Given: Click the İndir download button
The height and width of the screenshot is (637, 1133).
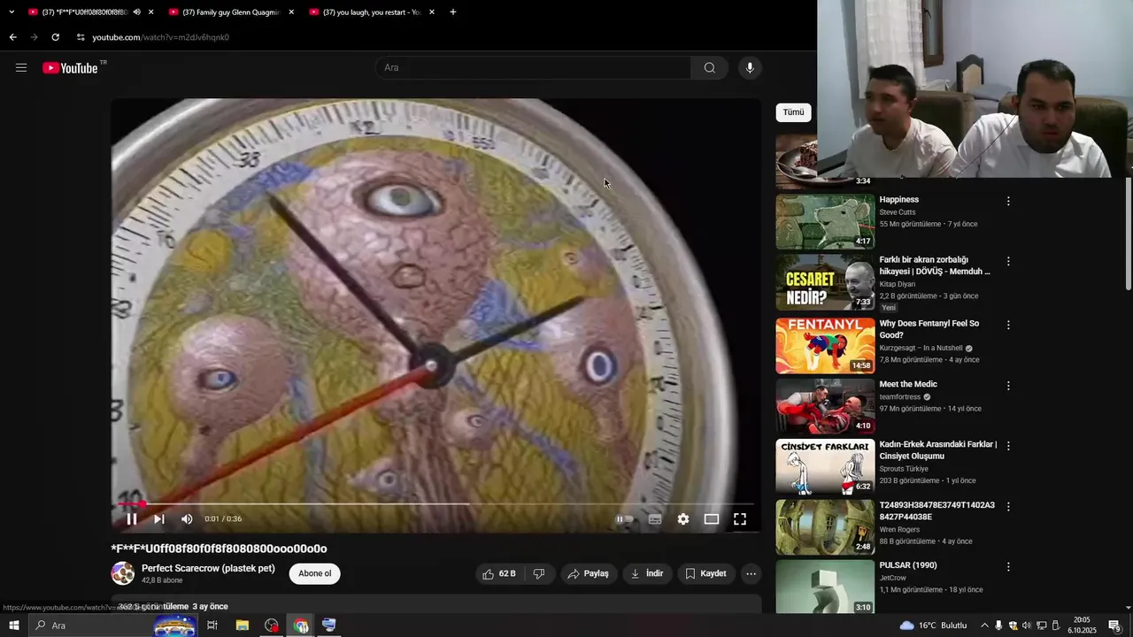Looking at the screenshot, I should click(647, 573).
